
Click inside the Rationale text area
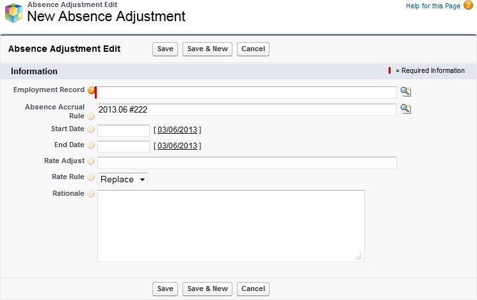(x=230, y=225)
